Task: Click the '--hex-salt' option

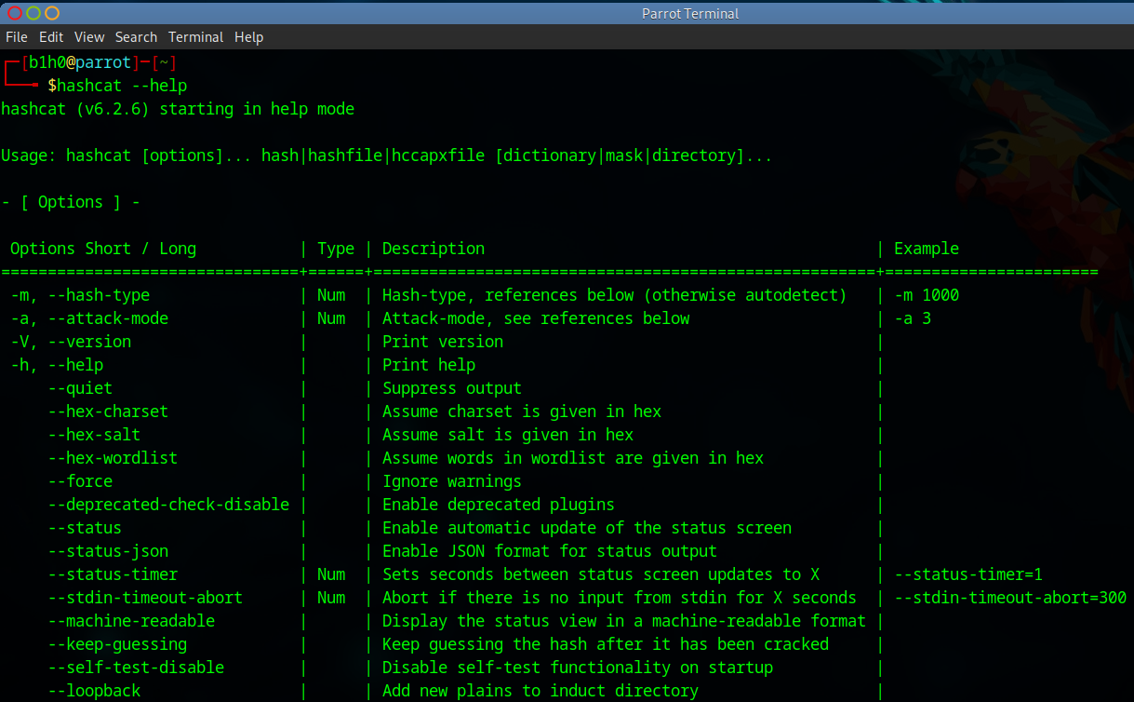Action: point(94,435)
